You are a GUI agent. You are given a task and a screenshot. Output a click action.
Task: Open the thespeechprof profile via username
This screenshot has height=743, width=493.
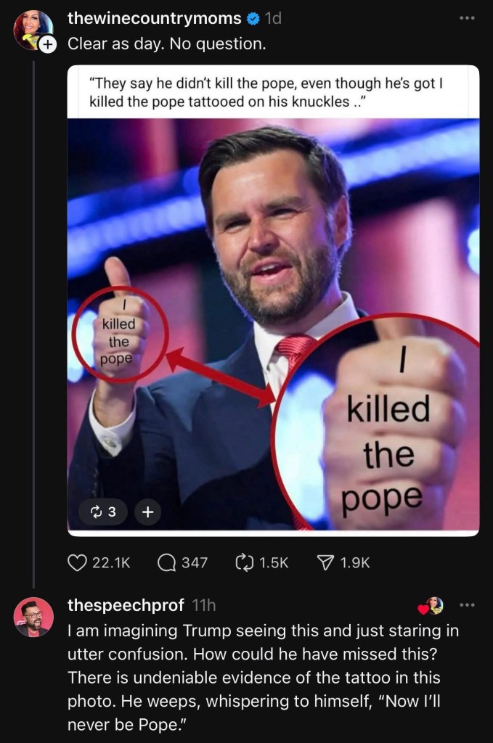click(x=126, y=604)
